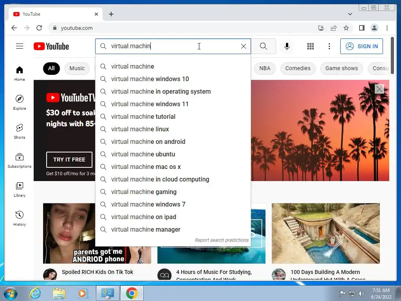Click the site lock icon
The height and width of the screenshot is (301, 401).
(x=54, y=28)
